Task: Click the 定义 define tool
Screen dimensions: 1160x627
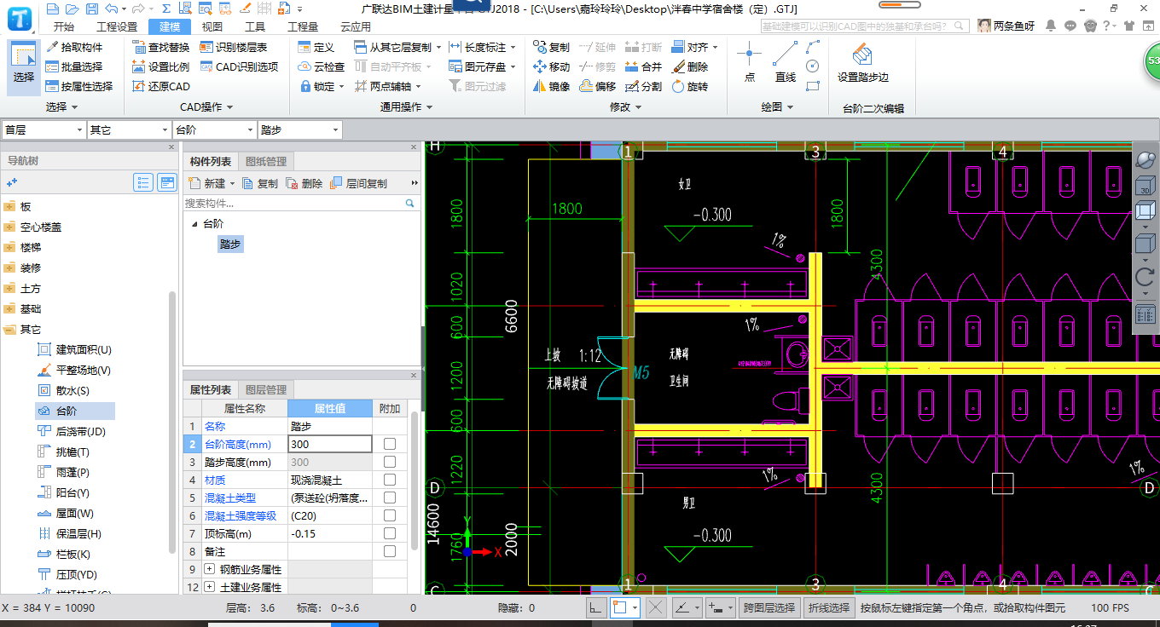Action: point(316,47)
